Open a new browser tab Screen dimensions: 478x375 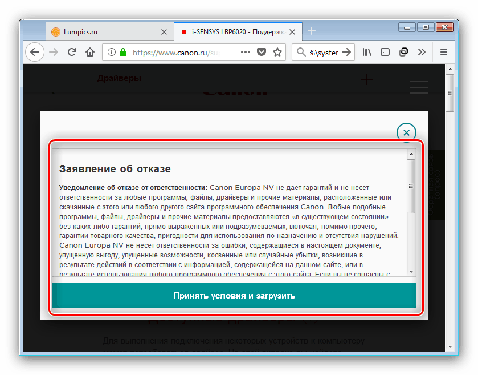(312, 31)
